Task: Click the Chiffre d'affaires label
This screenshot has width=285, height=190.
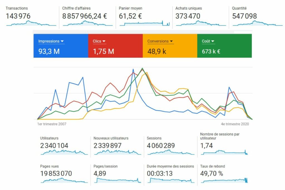Action: tap(76, 8)
